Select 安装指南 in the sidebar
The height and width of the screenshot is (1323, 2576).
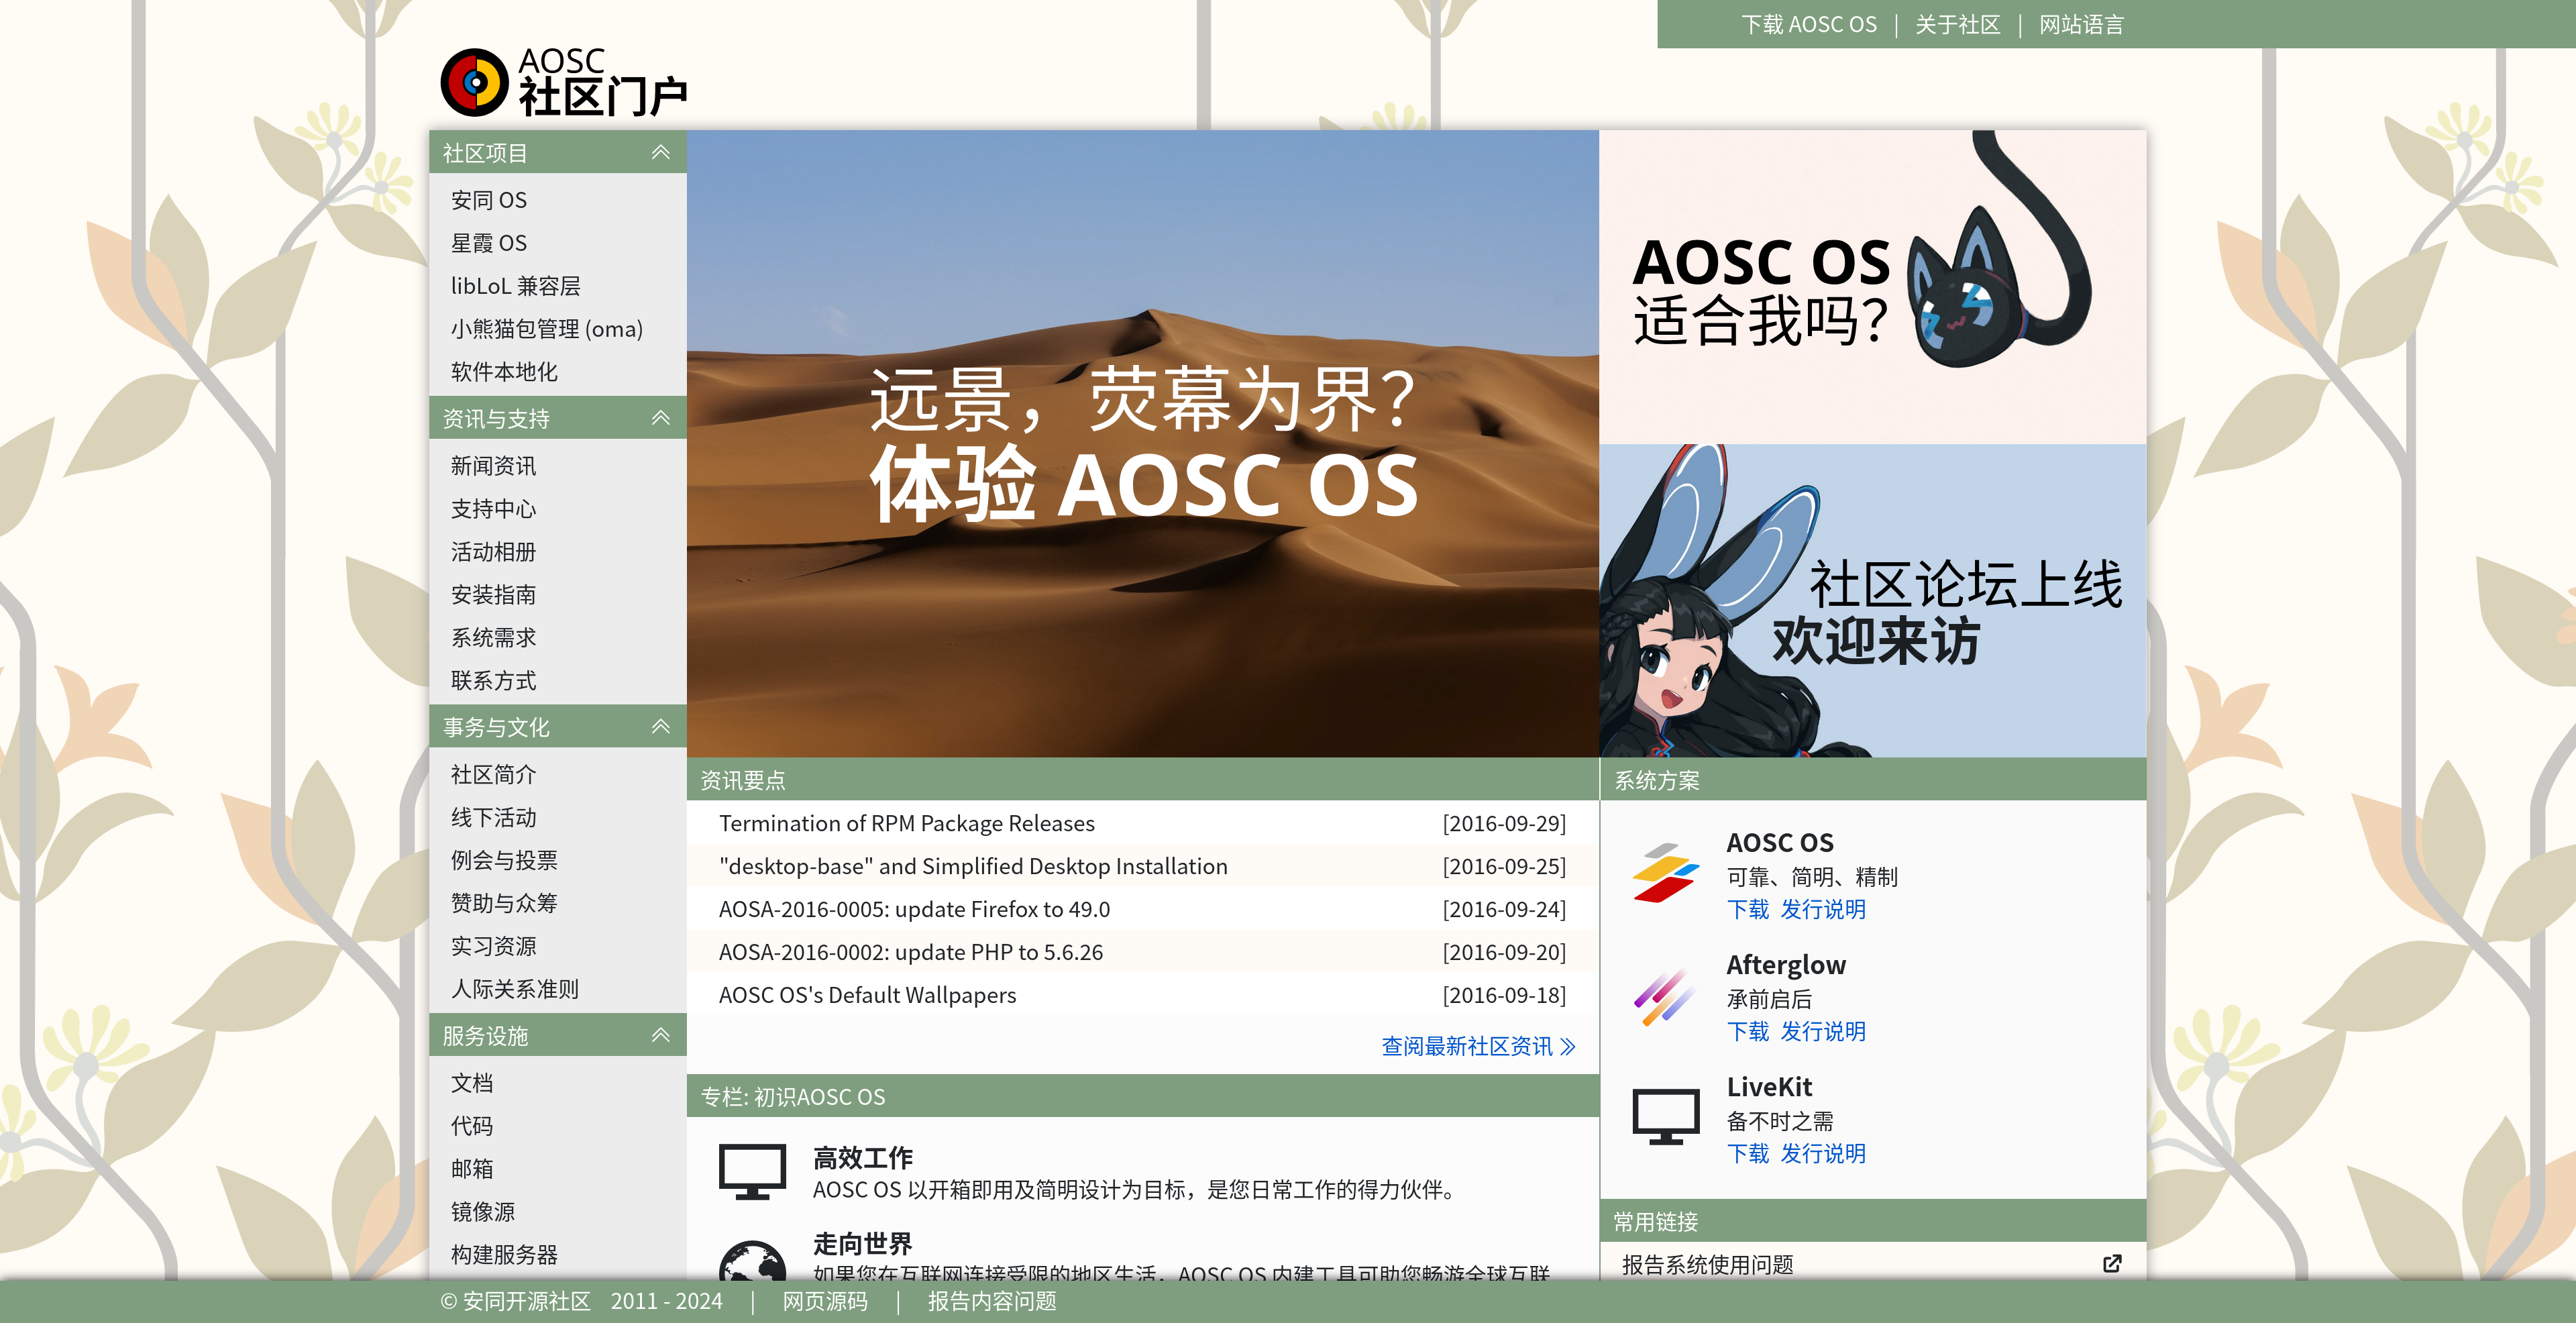click(x=493, y=595)
